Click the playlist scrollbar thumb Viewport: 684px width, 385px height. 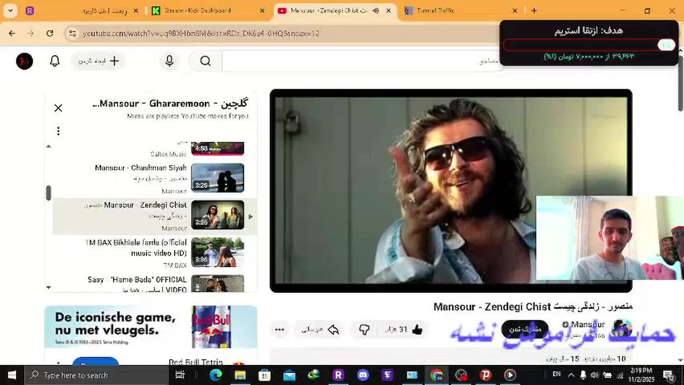[48, 193]
